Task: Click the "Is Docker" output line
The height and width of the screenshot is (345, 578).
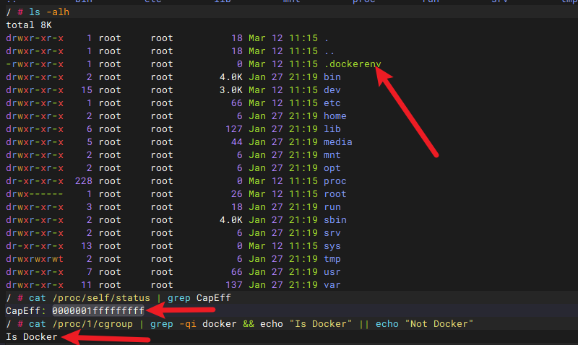Action: coord(31,336)
